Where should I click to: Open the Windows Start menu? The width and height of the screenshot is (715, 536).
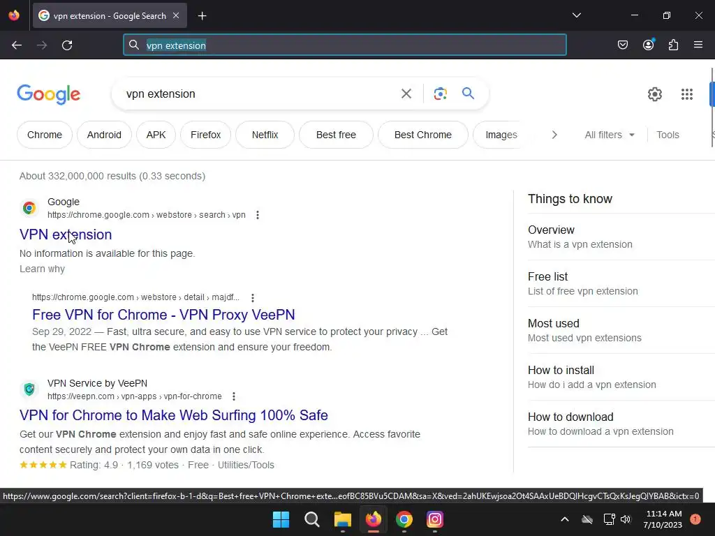pos(281,519)
